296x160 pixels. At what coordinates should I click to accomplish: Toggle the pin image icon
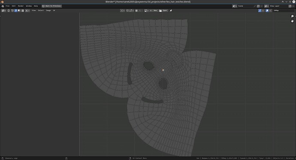pos(171,11)
